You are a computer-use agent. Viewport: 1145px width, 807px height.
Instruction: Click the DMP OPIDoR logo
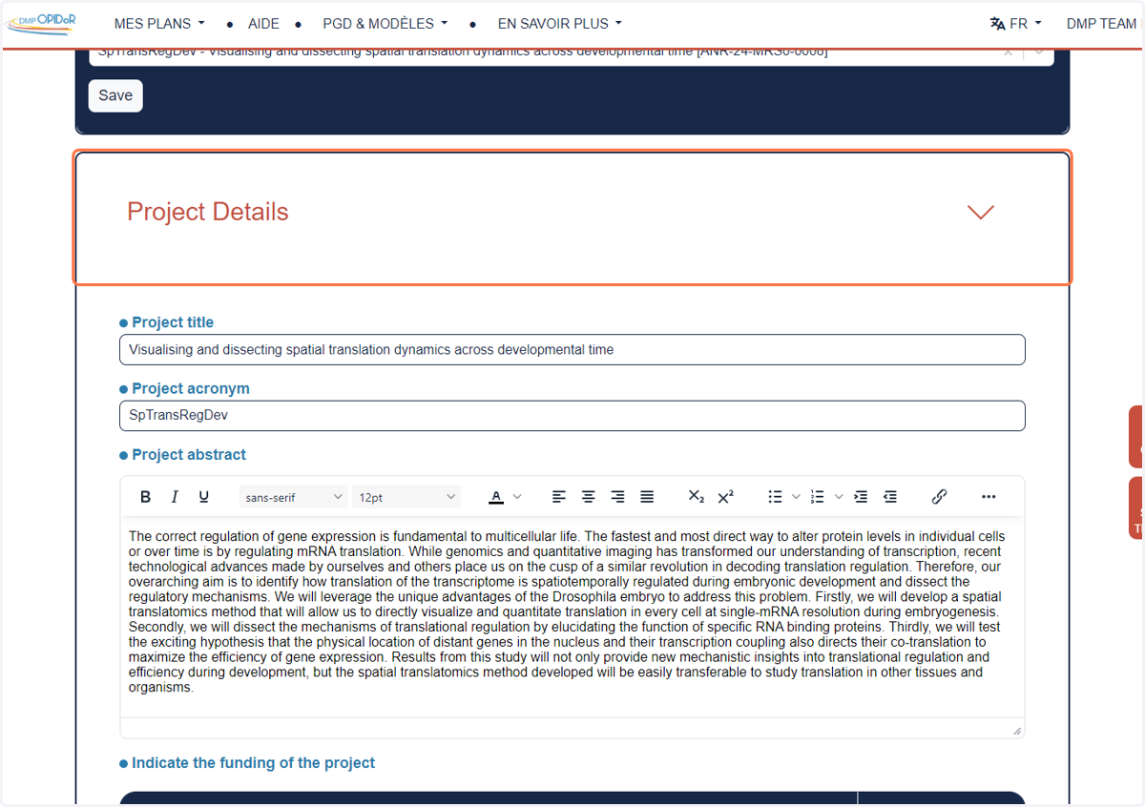[42, 23]
